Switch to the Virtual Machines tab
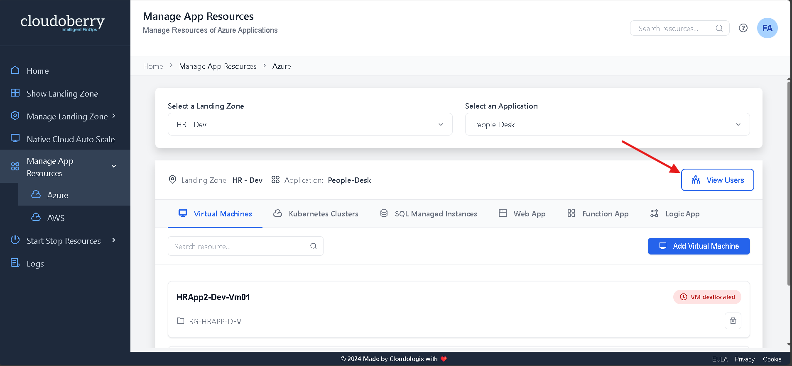 coord(215,214)
